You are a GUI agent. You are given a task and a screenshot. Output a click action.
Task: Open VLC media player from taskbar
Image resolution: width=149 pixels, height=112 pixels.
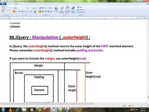11,110
